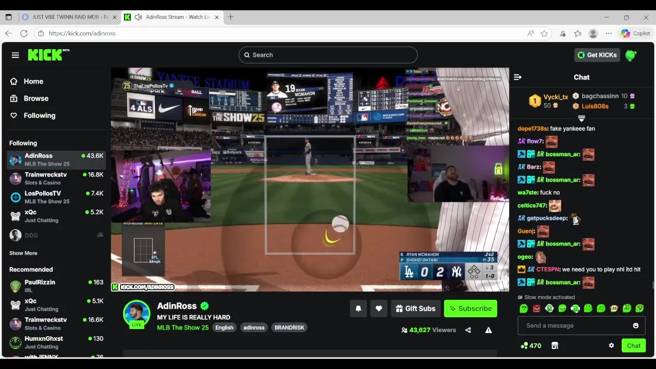Expand the leaderboard with the chevron below it
This screenshot has height=369, width=656.
[x=581, y=119]
